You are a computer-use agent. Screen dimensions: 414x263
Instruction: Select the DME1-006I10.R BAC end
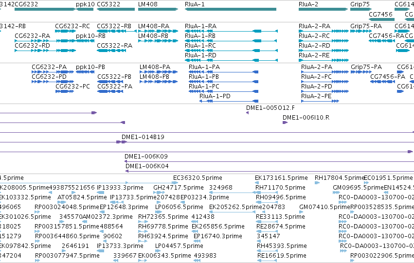pos(285,123)
